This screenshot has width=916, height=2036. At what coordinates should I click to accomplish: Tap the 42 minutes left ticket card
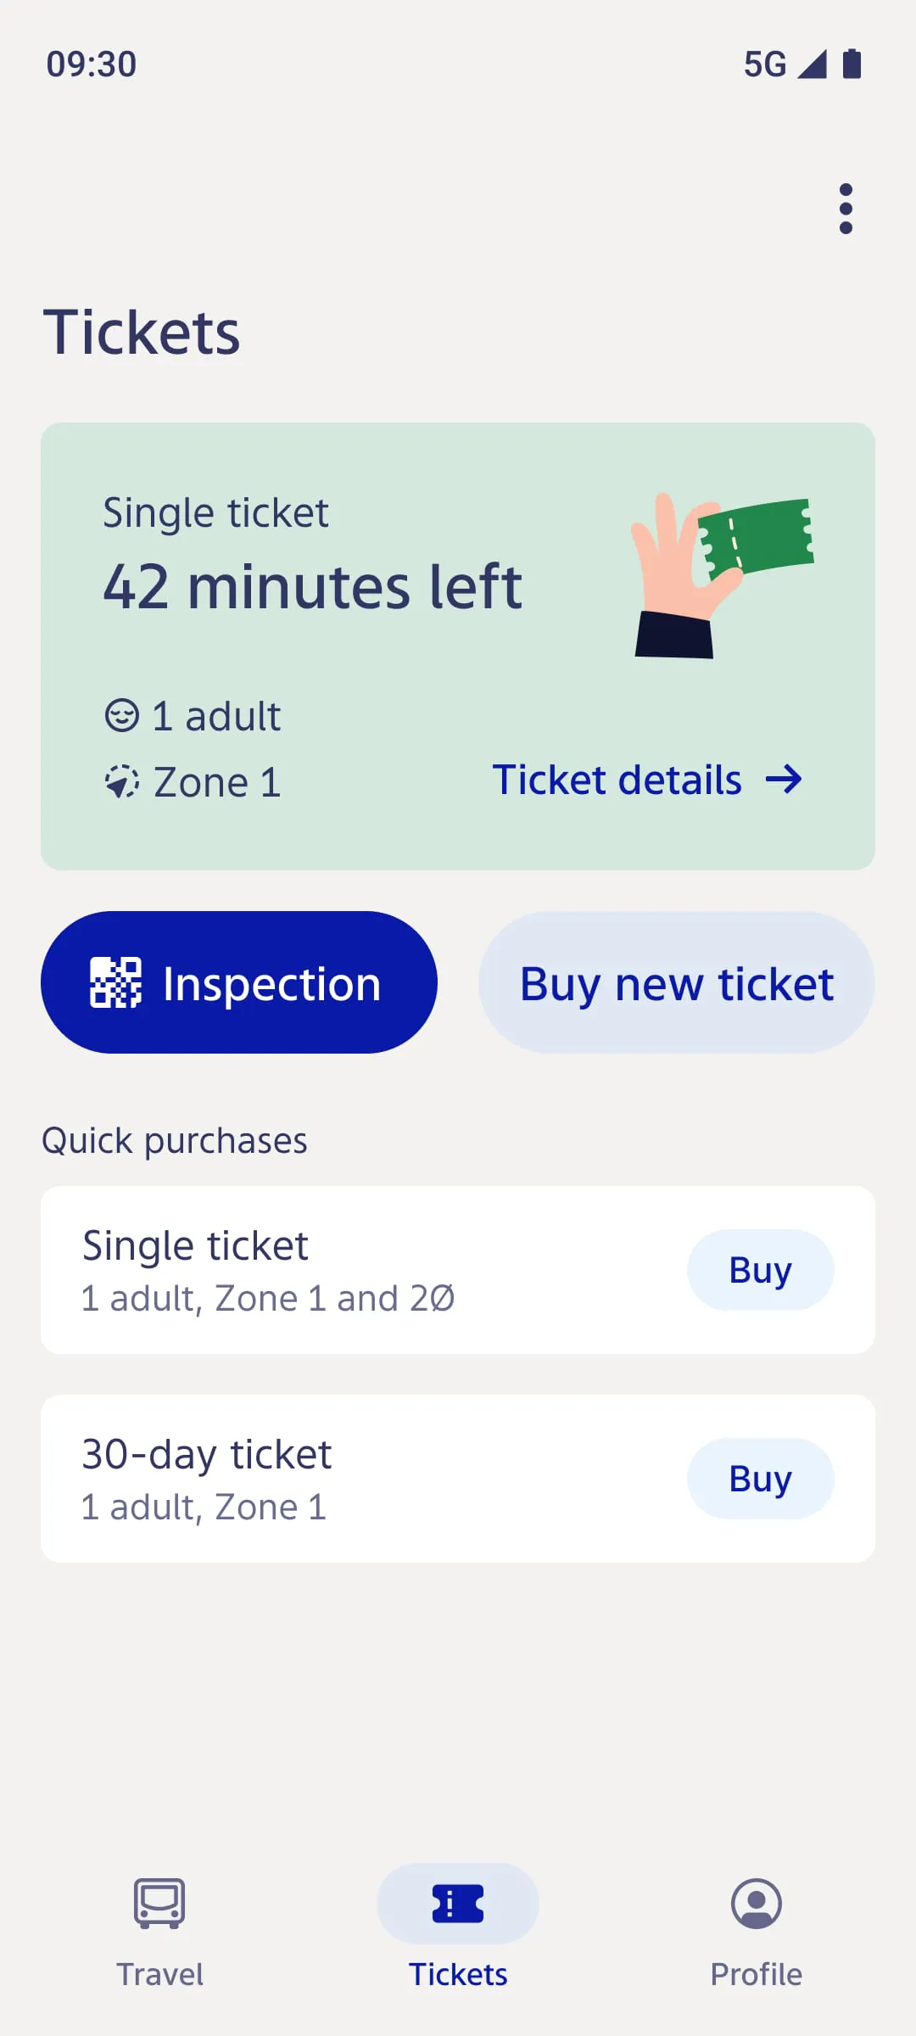(312, 587)
